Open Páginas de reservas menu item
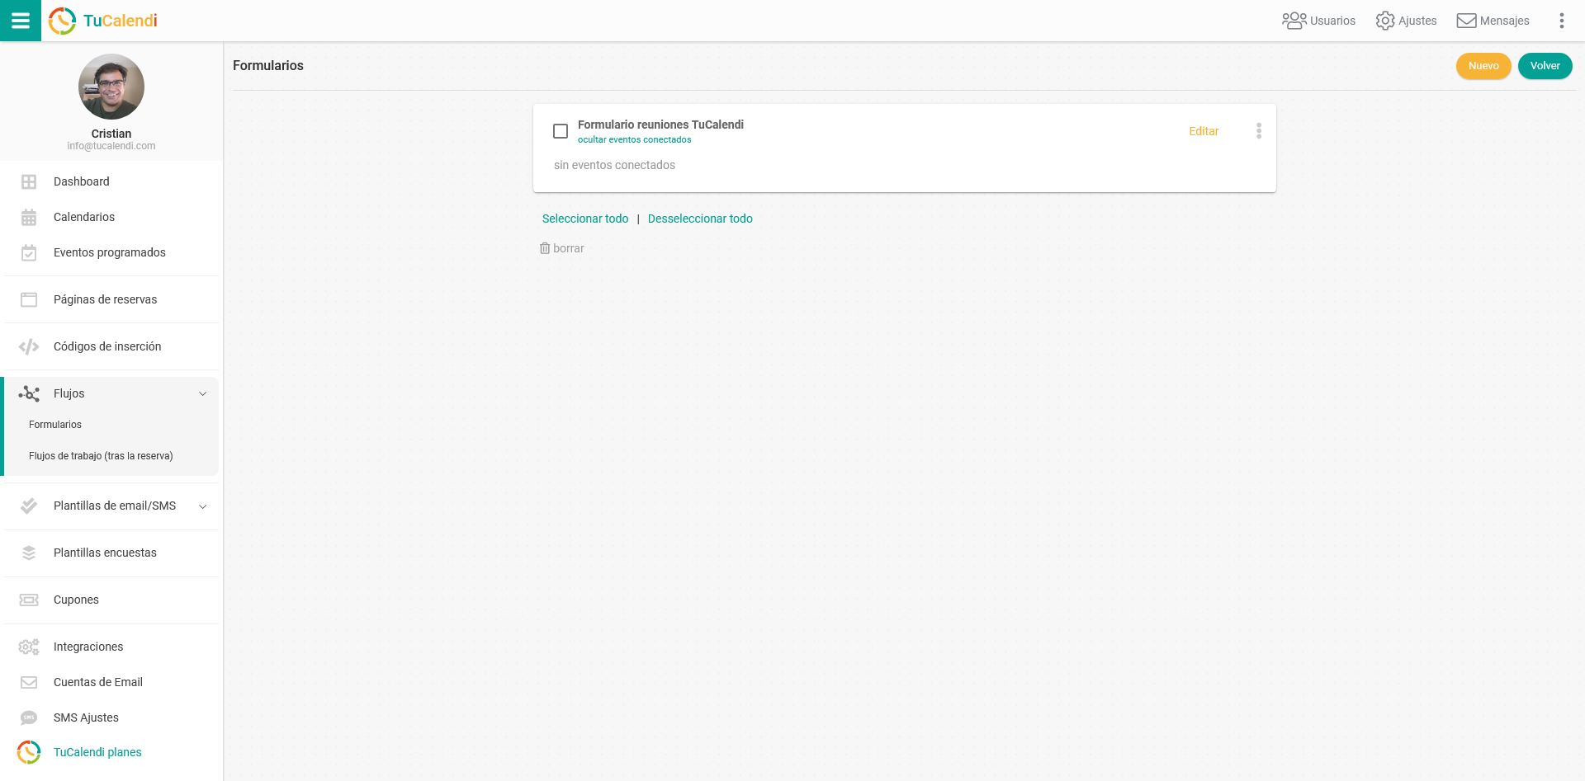 click(x=106, y=299)
